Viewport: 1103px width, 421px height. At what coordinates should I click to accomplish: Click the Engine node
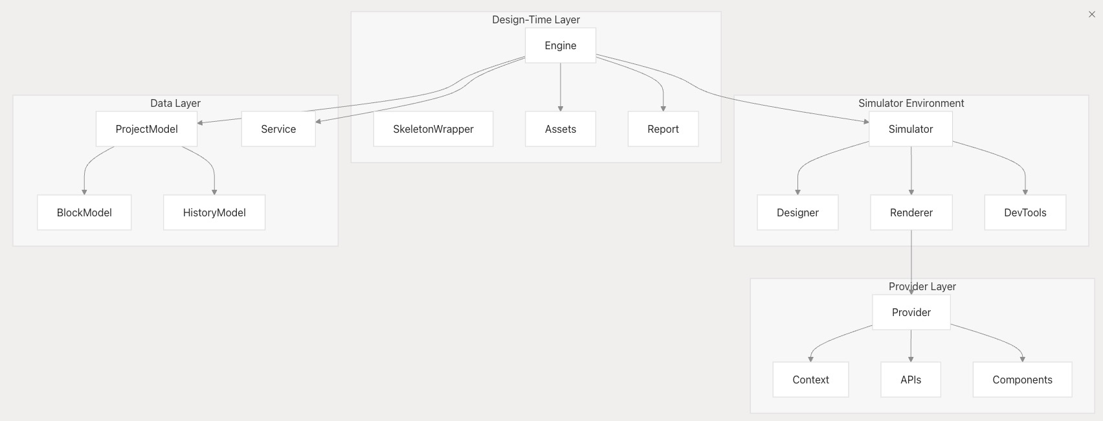pos(560,45)
